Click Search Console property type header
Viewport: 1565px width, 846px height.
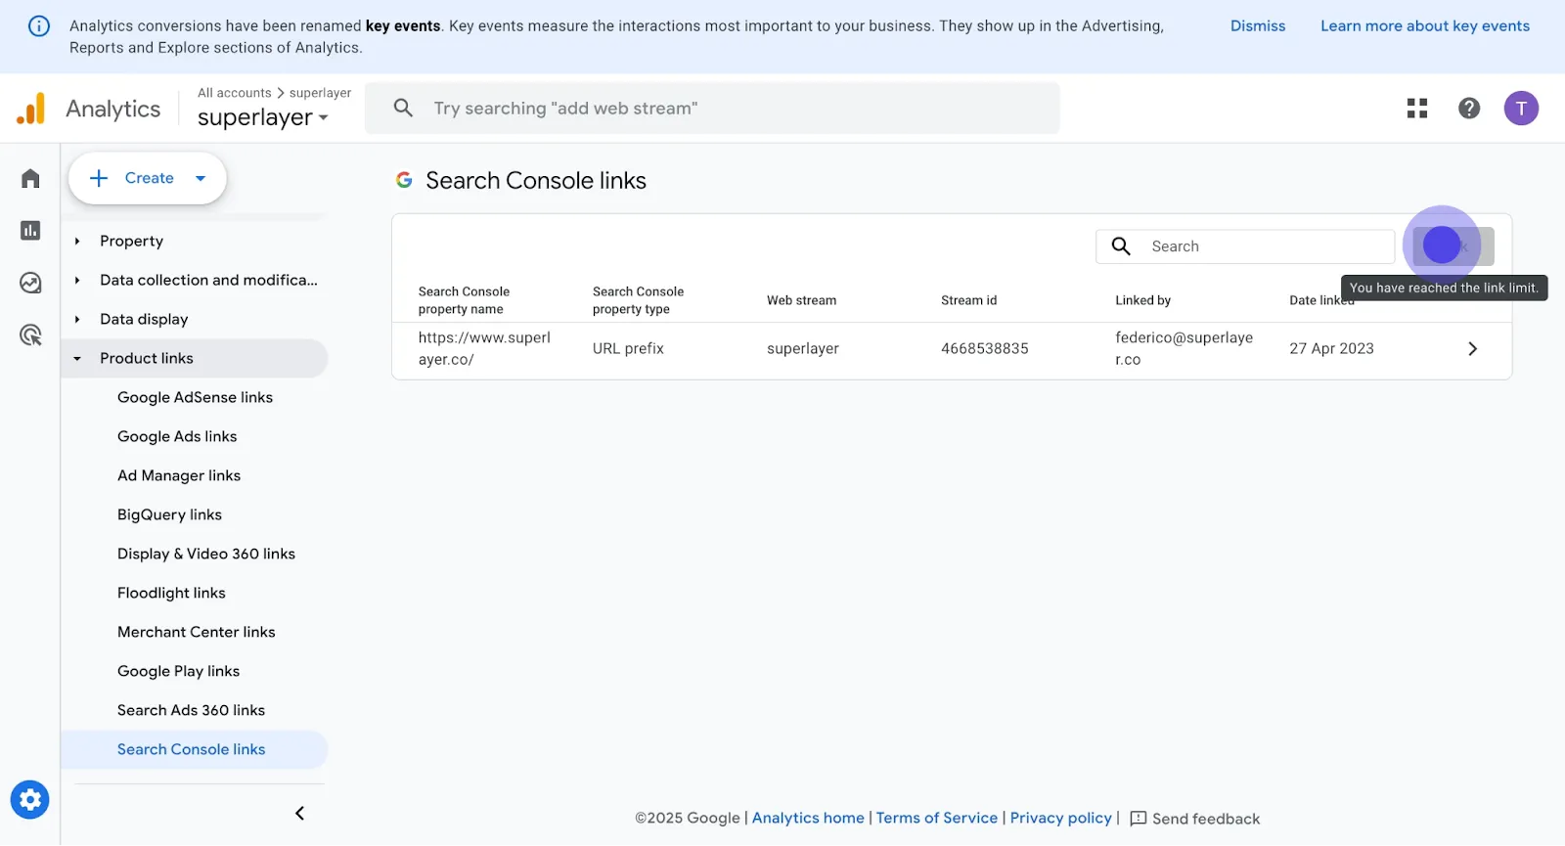tap(638, 300)
